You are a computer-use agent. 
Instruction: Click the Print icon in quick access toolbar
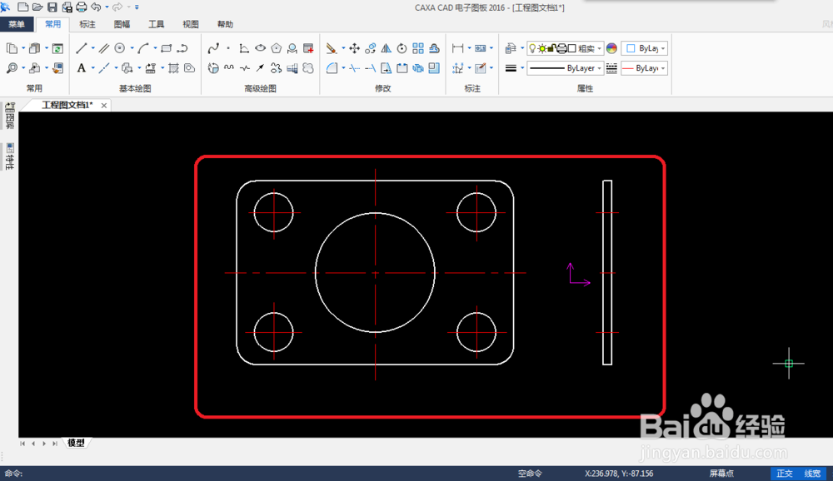(x=82, y=7)
